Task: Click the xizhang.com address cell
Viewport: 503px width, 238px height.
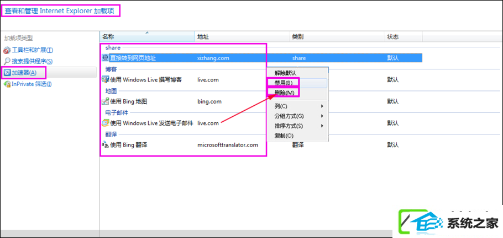Action: [x=213, y=58]
